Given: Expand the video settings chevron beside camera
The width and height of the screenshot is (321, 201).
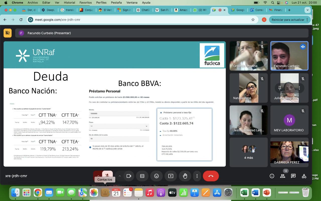Looking at the screenshot, I should point(120,176).
